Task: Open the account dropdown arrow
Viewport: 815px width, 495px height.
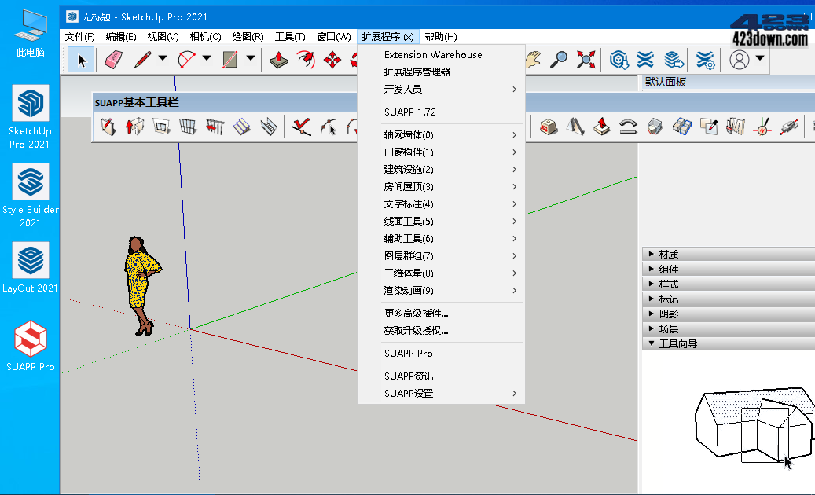Action: (760, 58)
